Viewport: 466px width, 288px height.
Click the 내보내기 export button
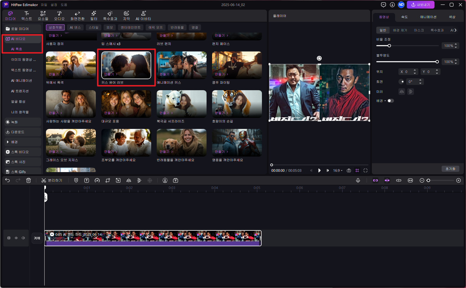tap(421, 5)
